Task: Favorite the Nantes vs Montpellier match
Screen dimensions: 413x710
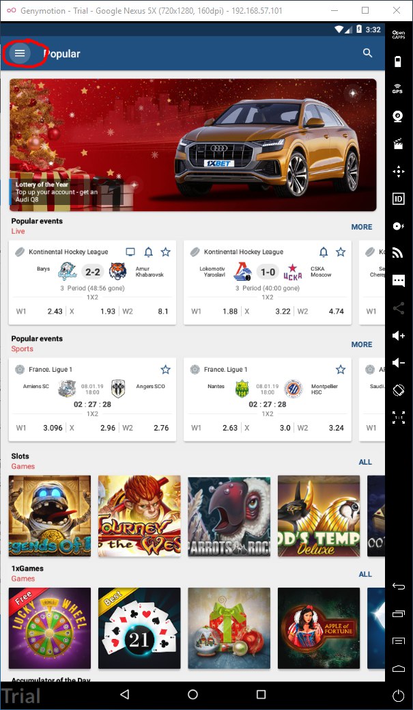Action: point(341,370)
